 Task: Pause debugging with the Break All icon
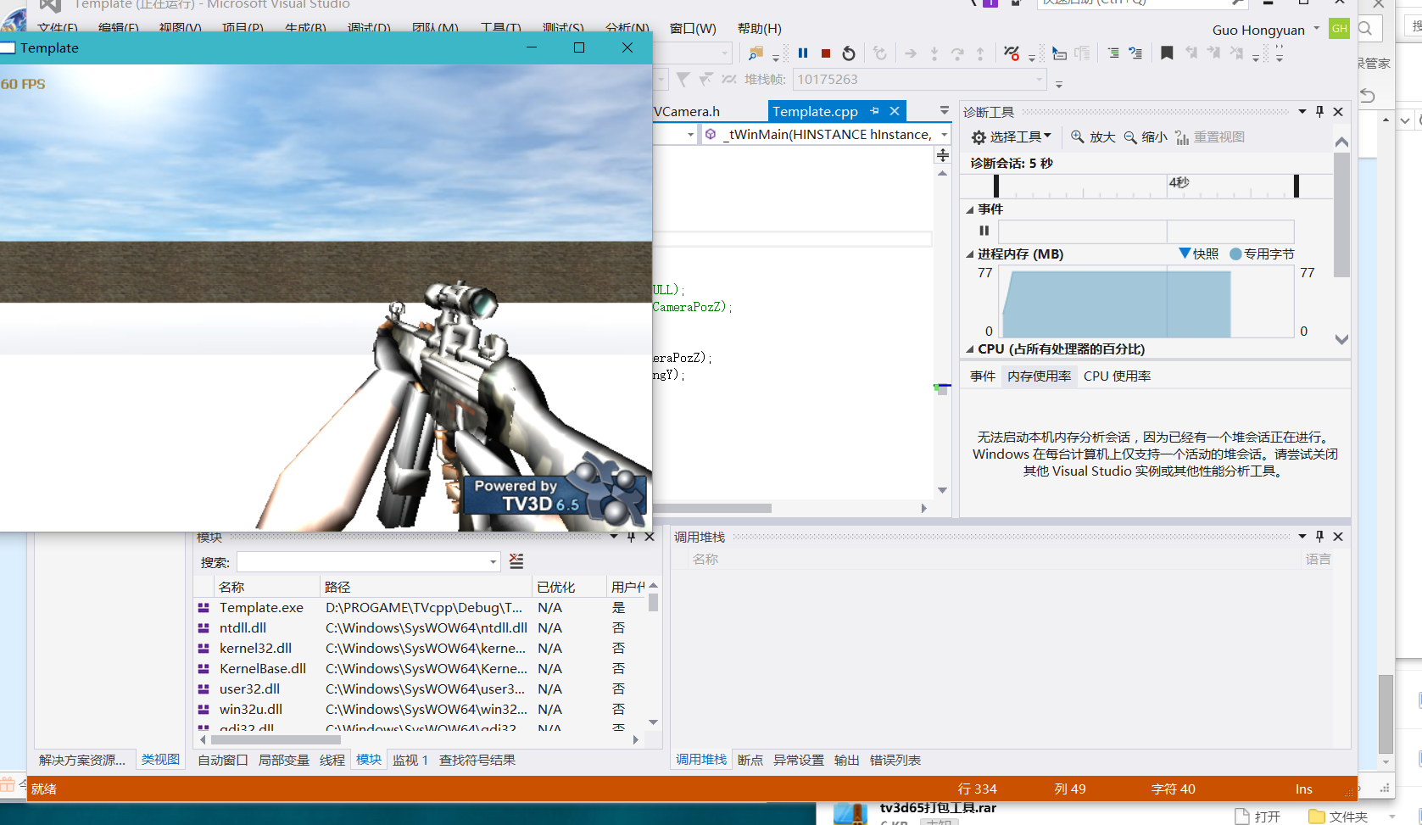click(x=803, y=53)
